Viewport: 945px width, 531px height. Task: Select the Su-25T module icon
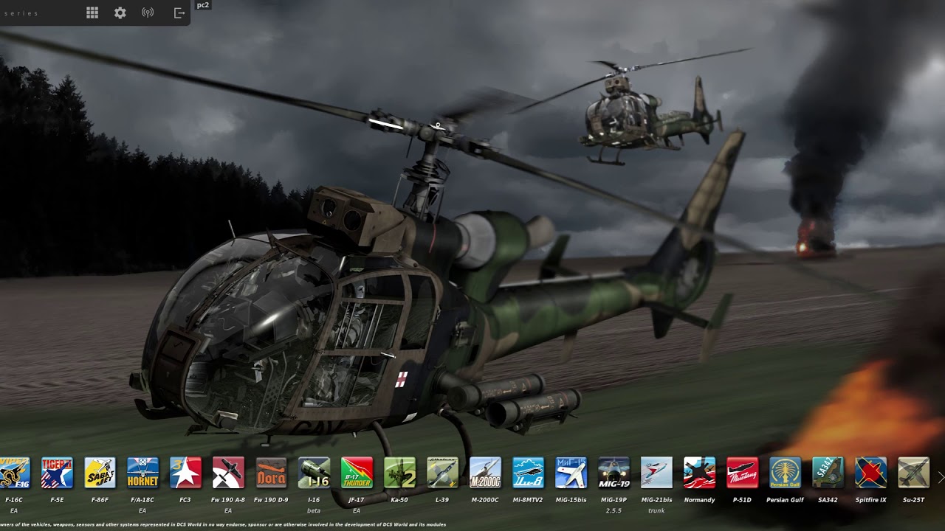(913, 473)
